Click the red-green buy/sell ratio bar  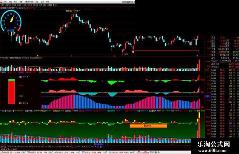[12, 92]
